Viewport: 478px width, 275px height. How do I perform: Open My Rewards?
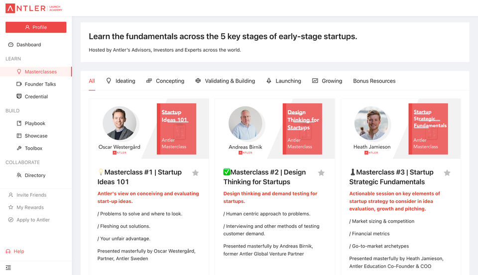tap(30, 207)
